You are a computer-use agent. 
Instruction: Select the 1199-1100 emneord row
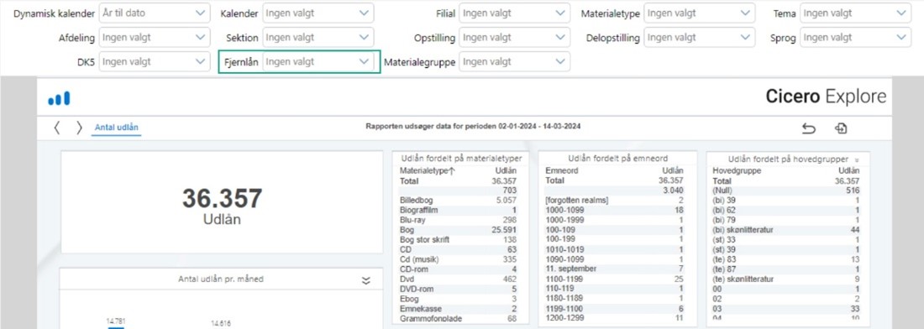pyautogui.click(x=615, y=308)
